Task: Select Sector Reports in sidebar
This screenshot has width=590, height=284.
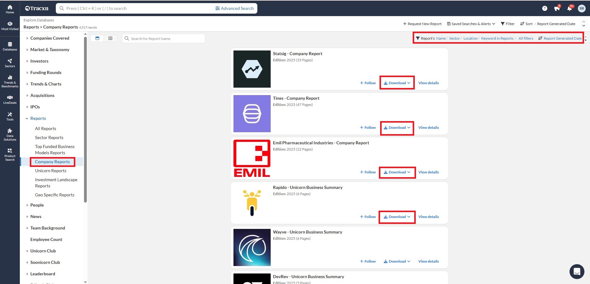Action: click(x=49, y=138)
